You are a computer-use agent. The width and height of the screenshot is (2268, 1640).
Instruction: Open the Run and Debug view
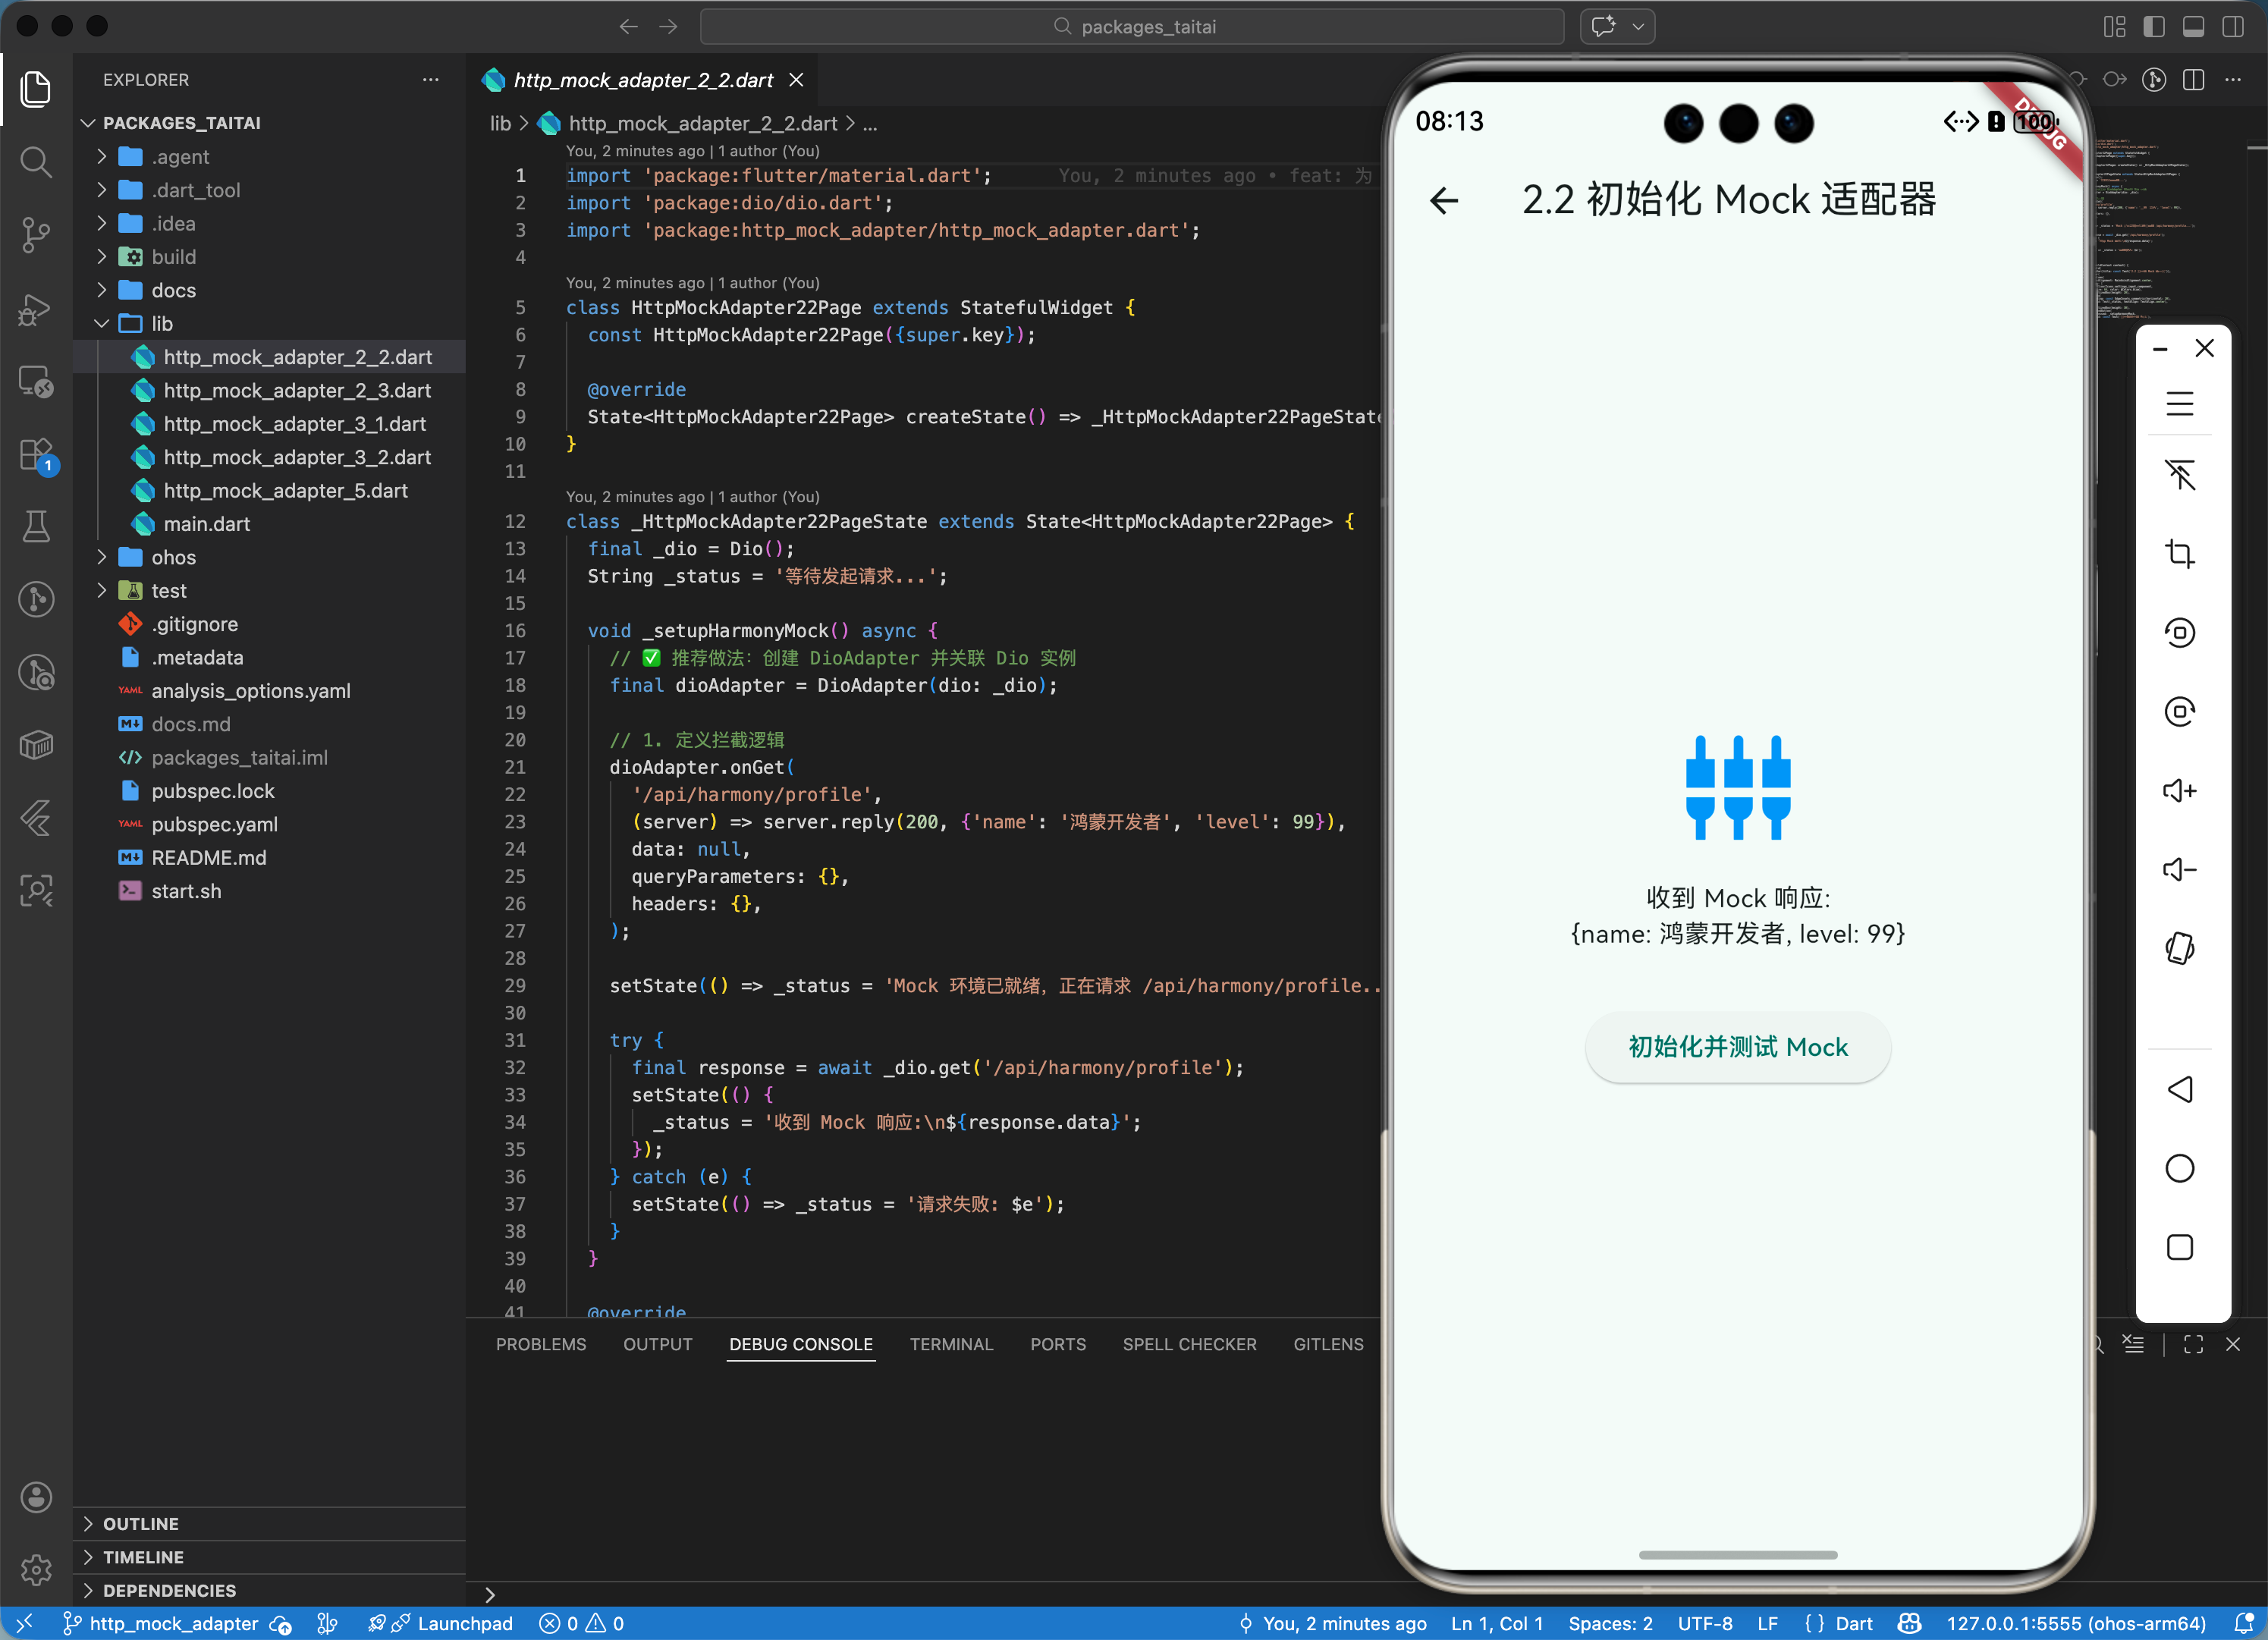coord(36,309)
